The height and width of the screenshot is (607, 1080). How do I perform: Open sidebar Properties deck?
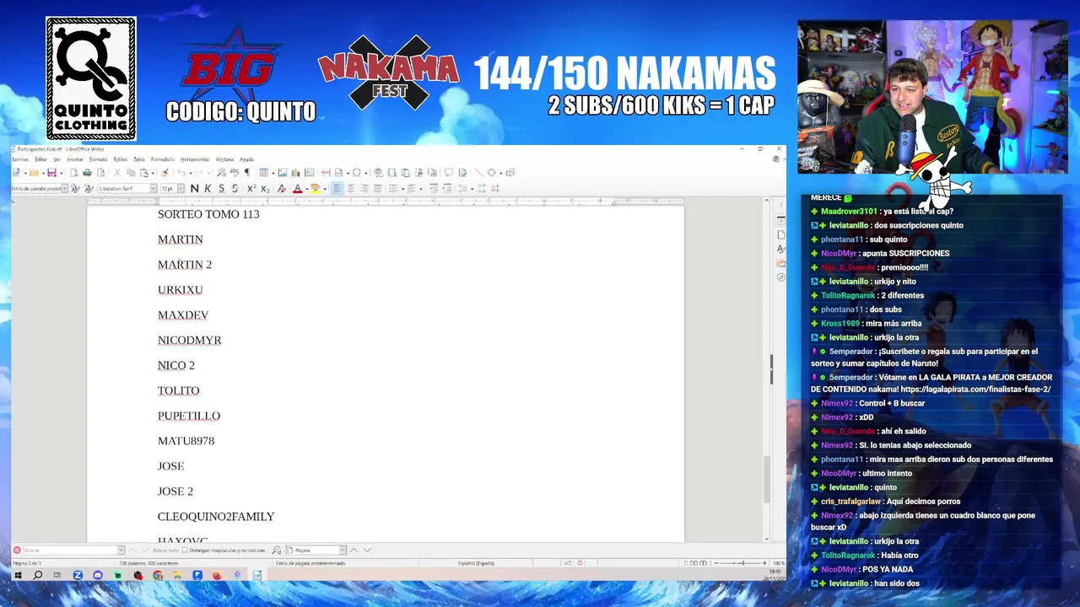pyautogui.click(x=780, y=220)
